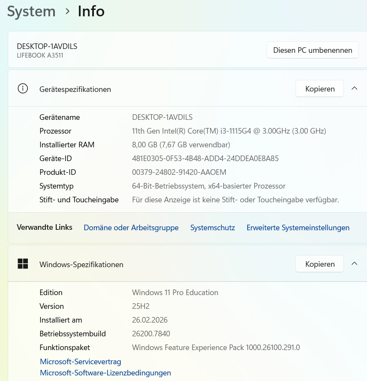
Task: Click the processor value i3-1115G4
Action: pos(229,131)
